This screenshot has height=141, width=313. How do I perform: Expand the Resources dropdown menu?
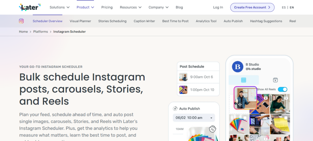[x=131, y=7]
